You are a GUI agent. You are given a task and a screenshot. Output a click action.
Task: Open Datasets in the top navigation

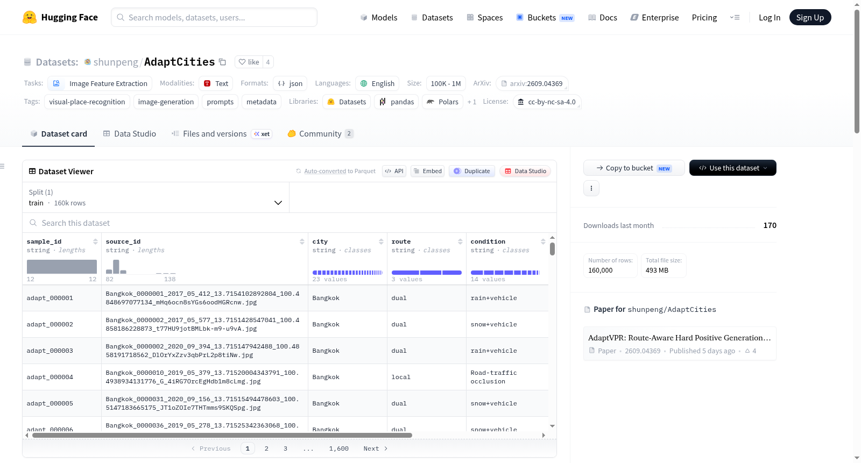pyautogui.click(x=432, y=17)
